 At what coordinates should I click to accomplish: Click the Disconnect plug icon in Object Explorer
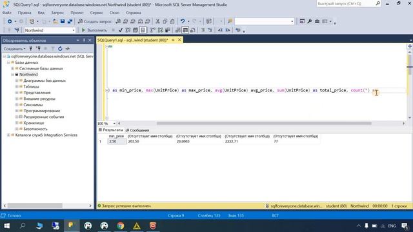pyautogui.click(x=38, y=49)
